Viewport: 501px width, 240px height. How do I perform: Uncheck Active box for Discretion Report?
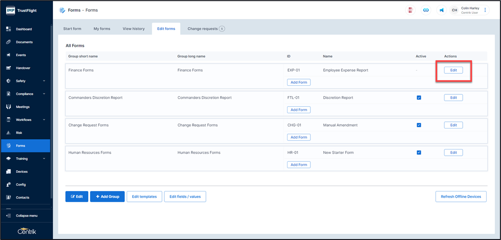click(x=419, y=98)
